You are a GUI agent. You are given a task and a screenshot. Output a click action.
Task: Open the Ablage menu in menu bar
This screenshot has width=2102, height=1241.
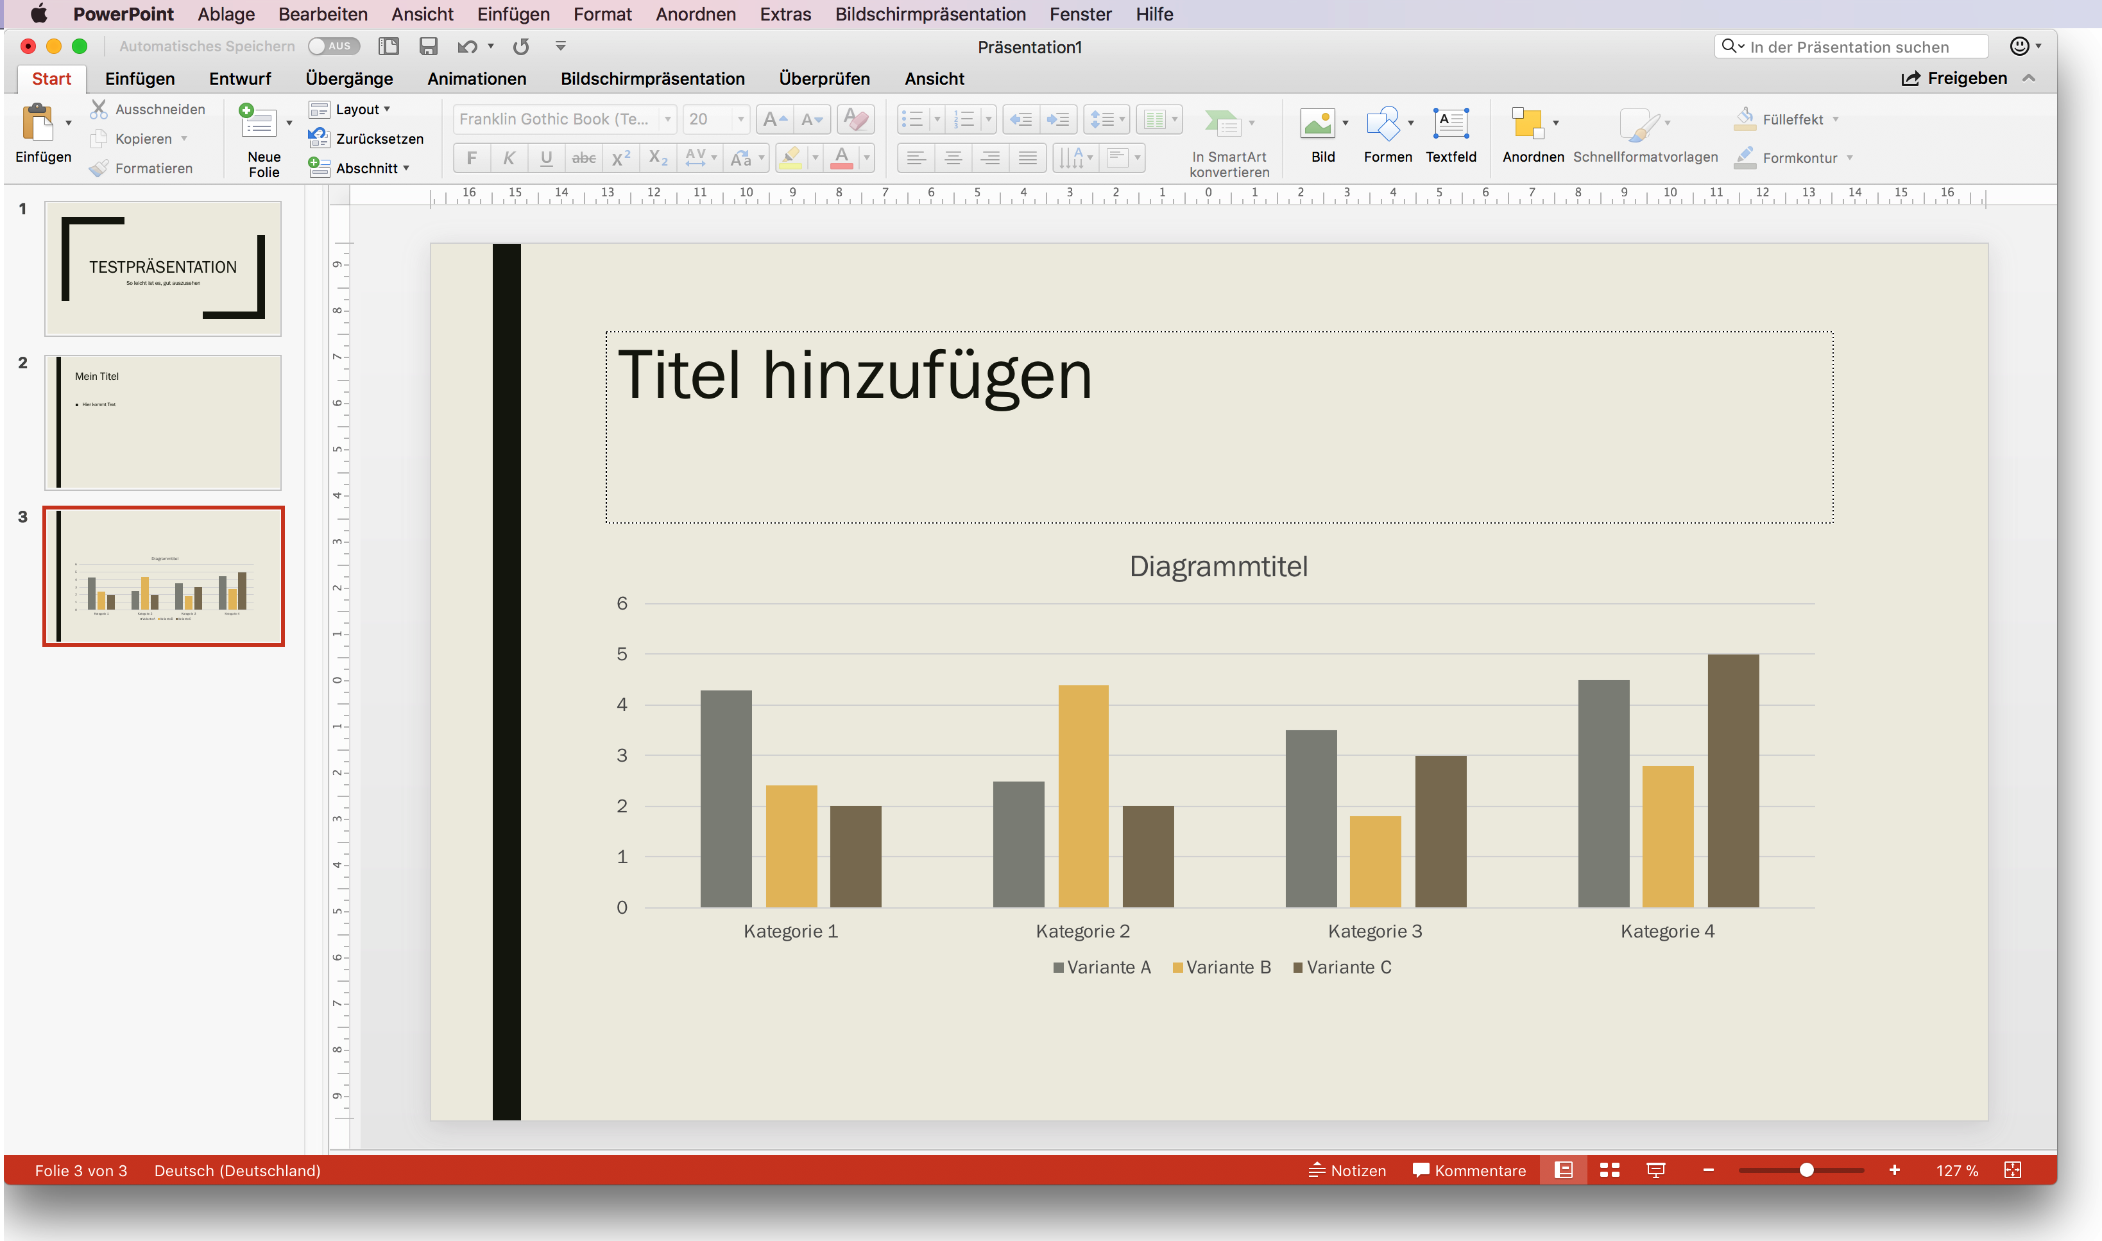(226, 14)
